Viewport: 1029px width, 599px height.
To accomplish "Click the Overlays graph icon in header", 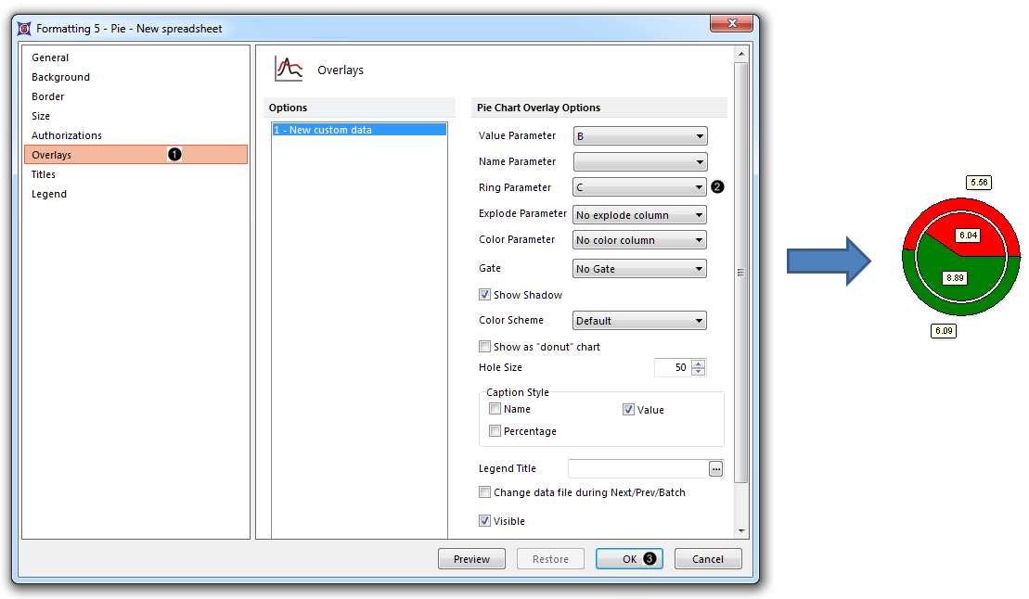I will pos(289,70).
